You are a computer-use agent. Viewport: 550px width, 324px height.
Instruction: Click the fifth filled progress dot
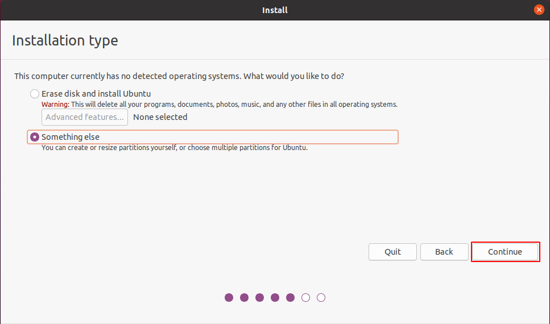[x=291, y=297]
